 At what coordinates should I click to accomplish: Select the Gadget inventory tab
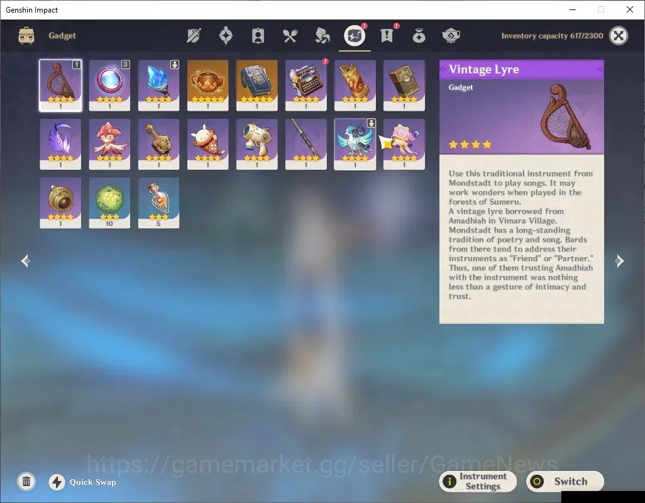(355, 36)
